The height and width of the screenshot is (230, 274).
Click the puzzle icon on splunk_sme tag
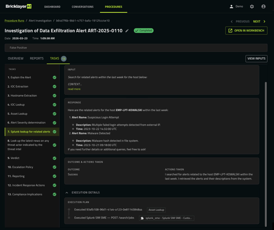tap(142, 218)
